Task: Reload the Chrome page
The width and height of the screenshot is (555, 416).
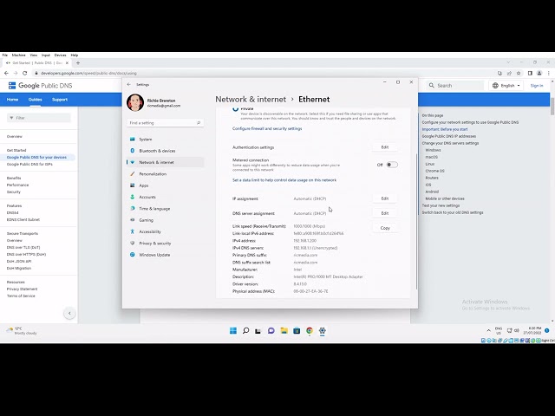Action: pyautogui.click(x=25, y=73)
